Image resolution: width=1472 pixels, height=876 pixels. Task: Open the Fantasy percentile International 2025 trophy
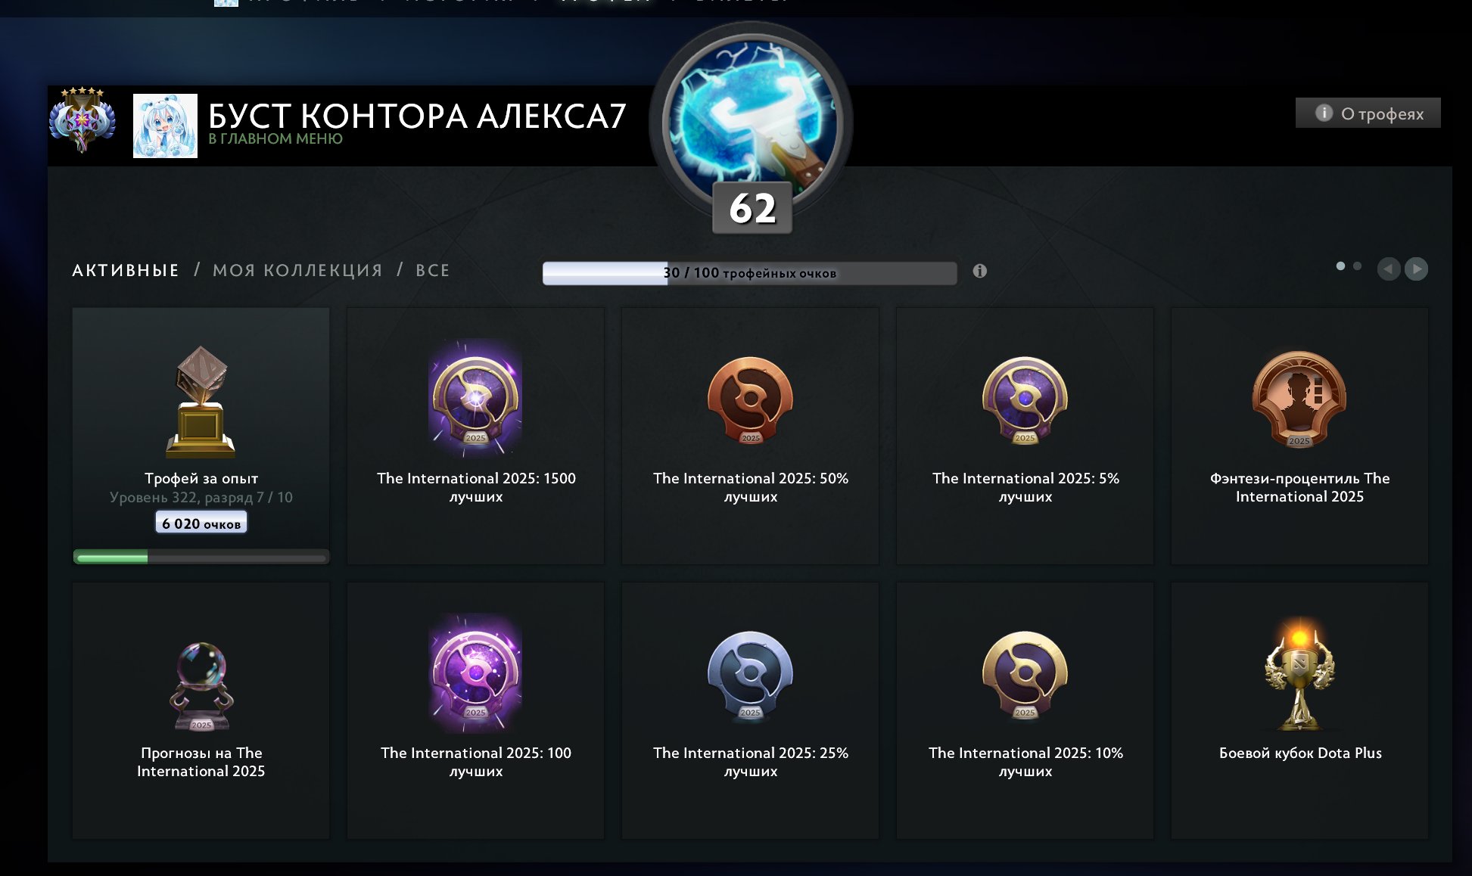click(1299, 399)
